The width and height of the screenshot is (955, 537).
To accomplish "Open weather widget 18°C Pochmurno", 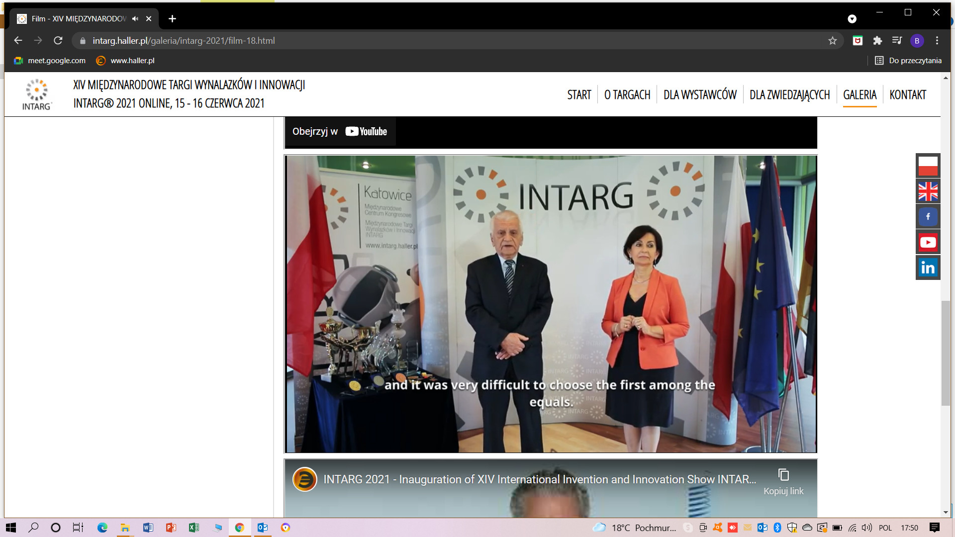I will tap(635, 528).
